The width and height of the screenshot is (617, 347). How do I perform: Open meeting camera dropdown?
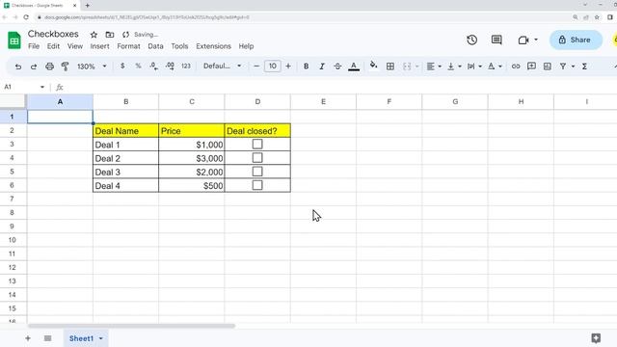click(536, 40)
